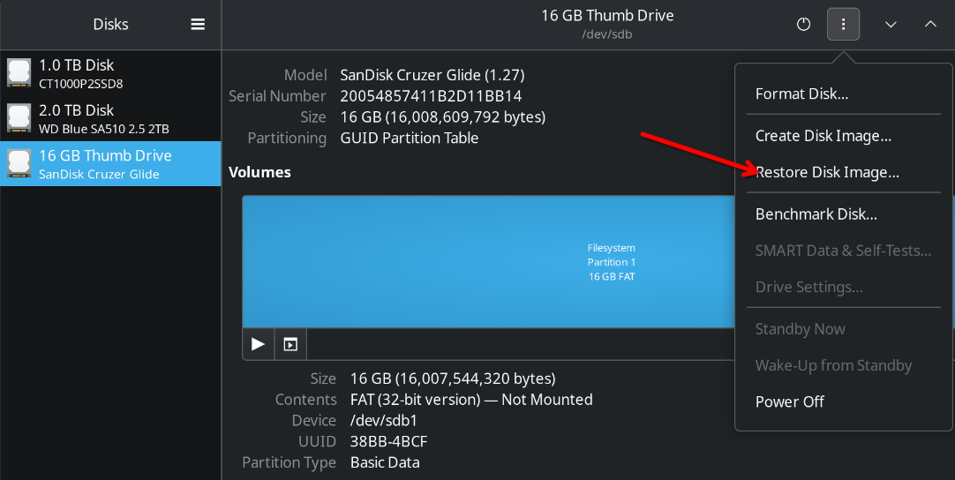Click the square icon beside the play button

tap(290, 344)
